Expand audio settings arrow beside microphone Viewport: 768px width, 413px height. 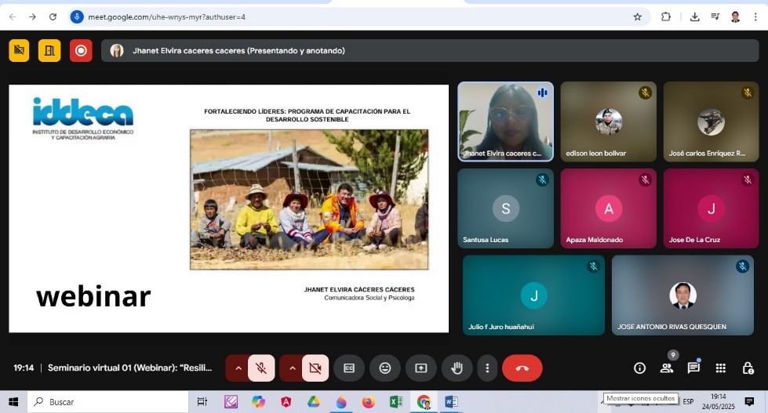[238, 368]
